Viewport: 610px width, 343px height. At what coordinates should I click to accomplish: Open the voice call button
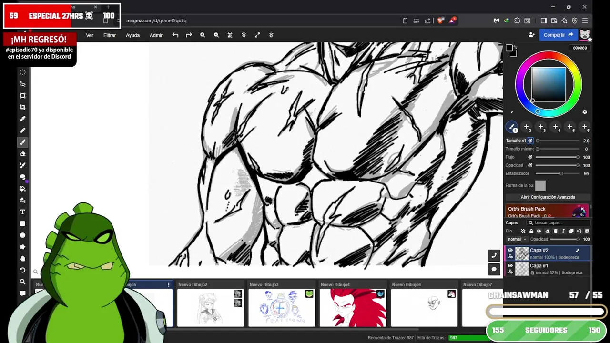pyautogui.click(x=494, y=256)
